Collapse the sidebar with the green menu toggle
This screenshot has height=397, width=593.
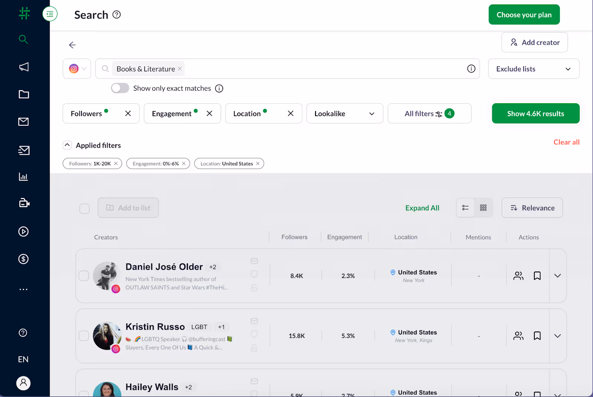click(x=50, y=14)
